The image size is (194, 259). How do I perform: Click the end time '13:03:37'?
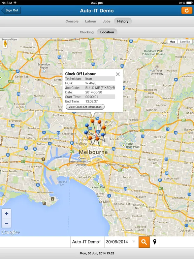click(92, 102)
